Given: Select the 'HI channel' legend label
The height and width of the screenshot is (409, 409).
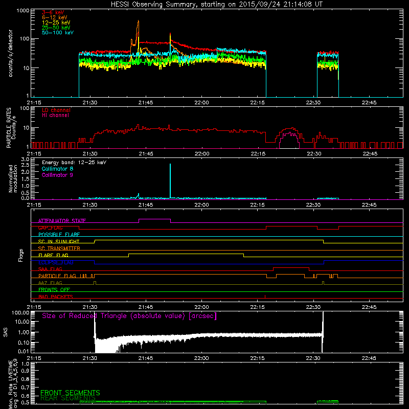Looking at the screenshot, I should point(55,116).
